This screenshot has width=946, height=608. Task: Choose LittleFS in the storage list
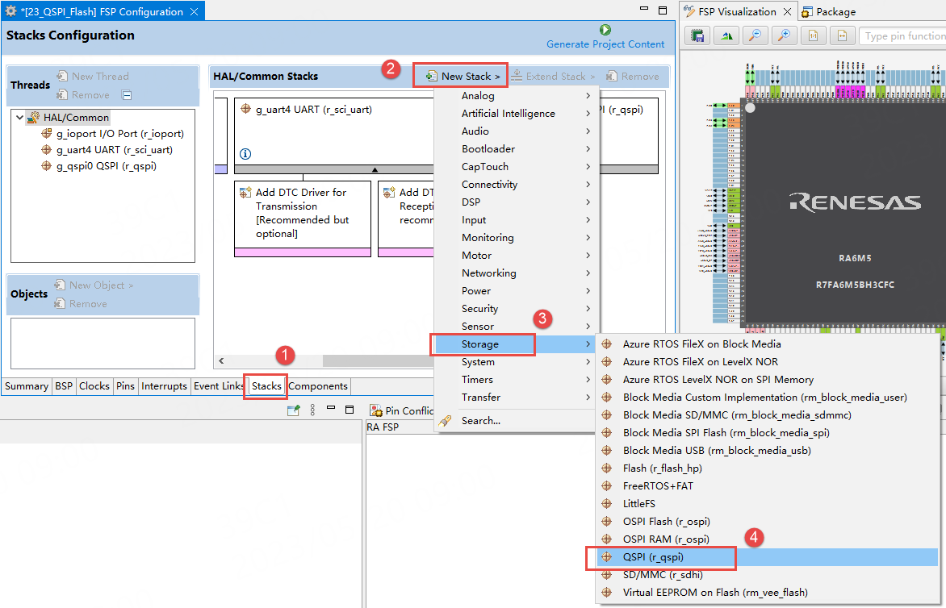[638, 504]
